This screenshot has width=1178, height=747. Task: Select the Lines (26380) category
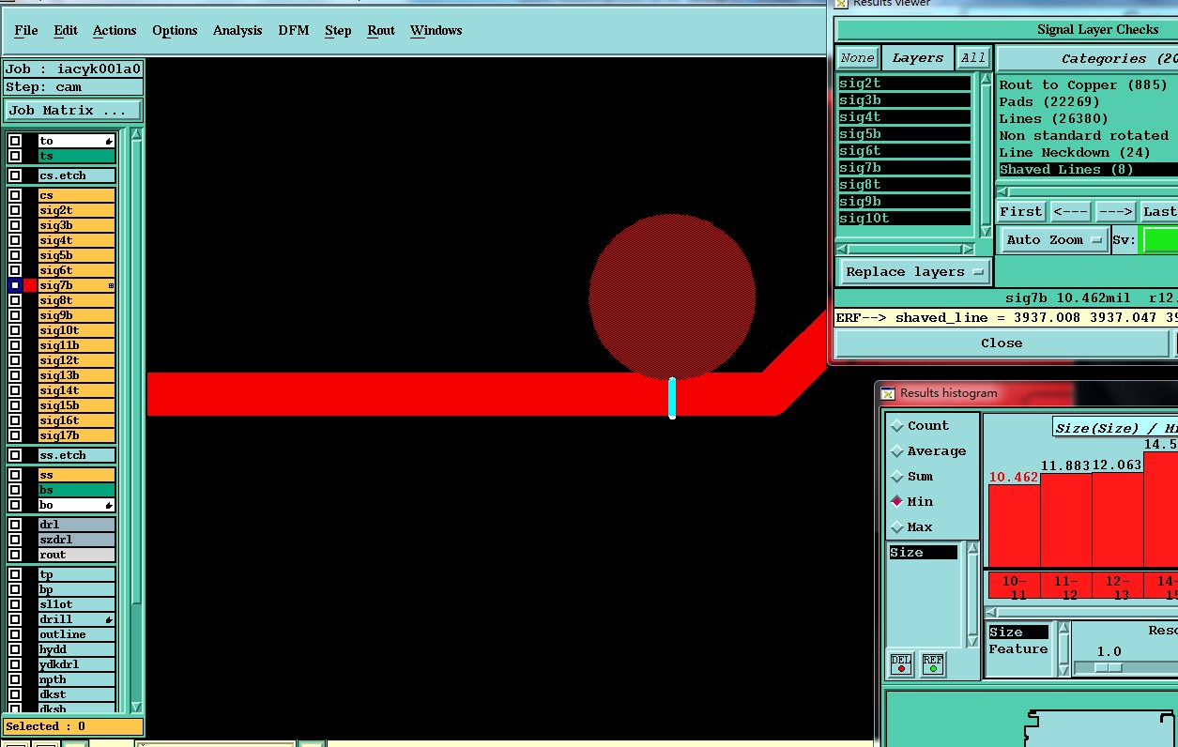point(1053,118)
